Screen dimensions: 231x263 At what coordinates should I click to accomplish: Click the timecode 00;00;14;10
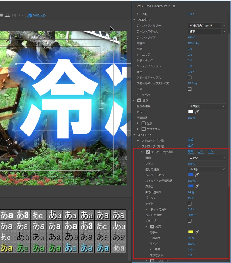click(x=39, y=16)
